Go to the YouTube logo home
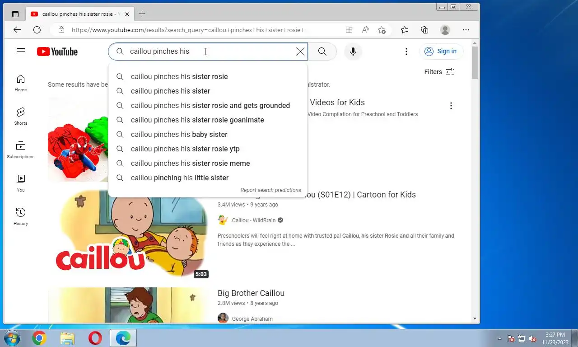578x347 pixels. point(57,52)
